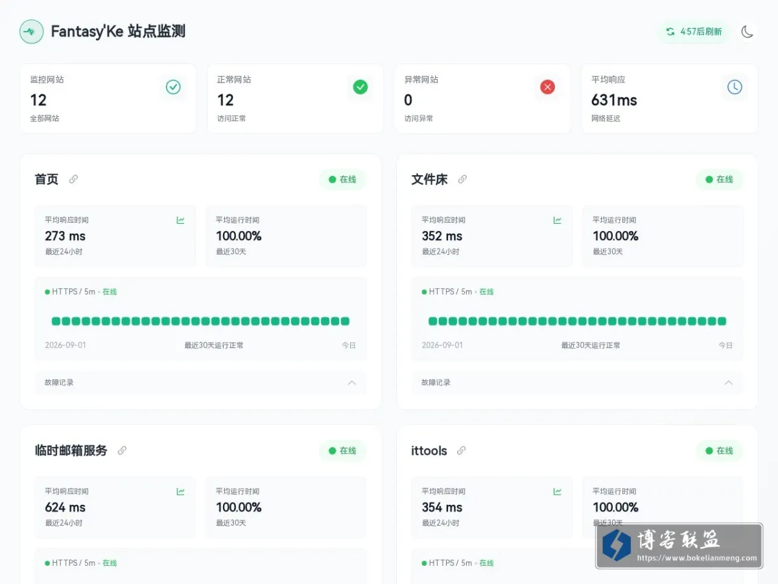Click the 异常网站 count of 0
Viewport: 778px width, 584px height.
408,100
